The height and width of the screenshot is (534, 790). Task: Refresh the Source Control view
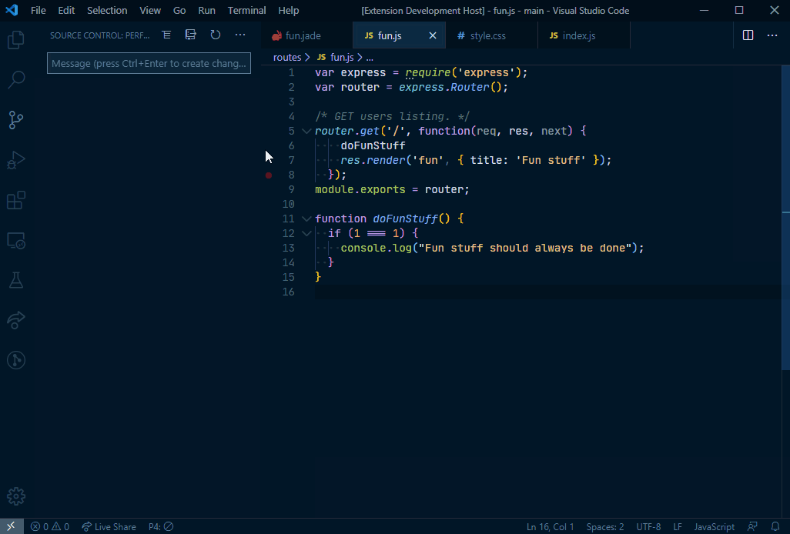pos(216,34)
